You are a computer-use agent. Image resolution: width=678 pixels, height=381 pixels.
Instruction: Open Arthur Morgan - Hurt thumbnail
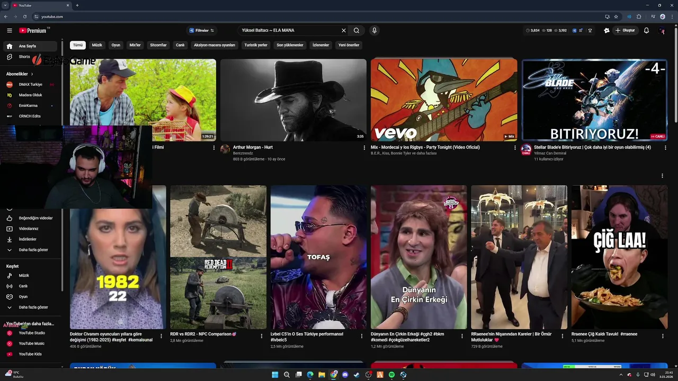coord(293,100)
